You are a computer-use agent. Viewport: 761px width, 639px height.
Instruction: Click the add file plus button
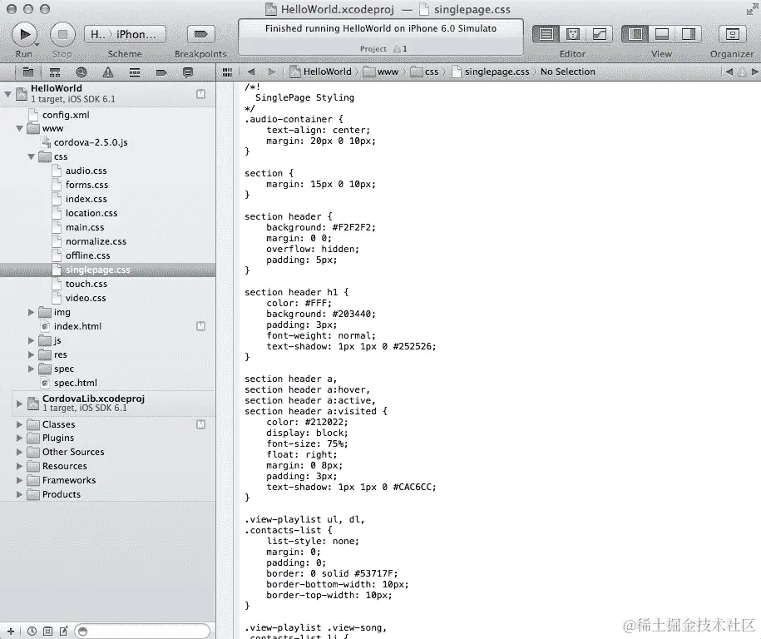click(x=11, y=632)
